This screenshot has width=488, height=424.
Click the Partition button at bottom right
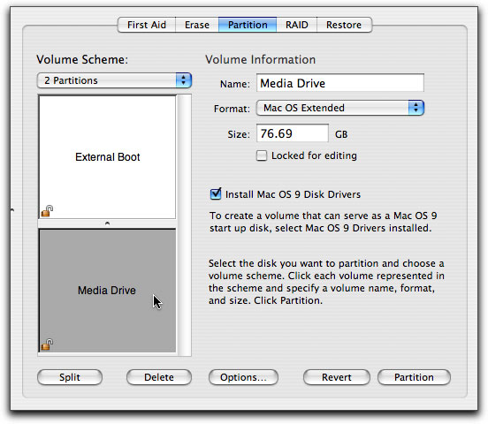click(x=414, y=377)
